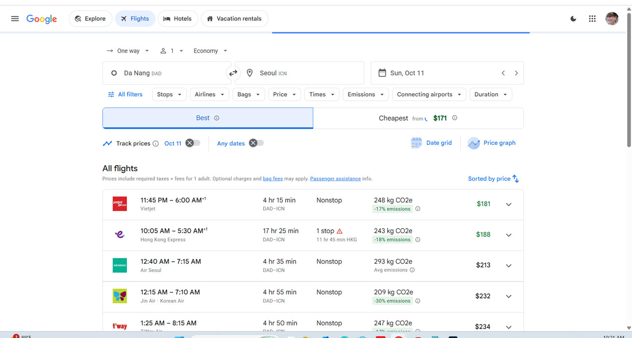Select the Best flights tab
The height and width of the screenshot is (338, 632).
tap(207, 118)
